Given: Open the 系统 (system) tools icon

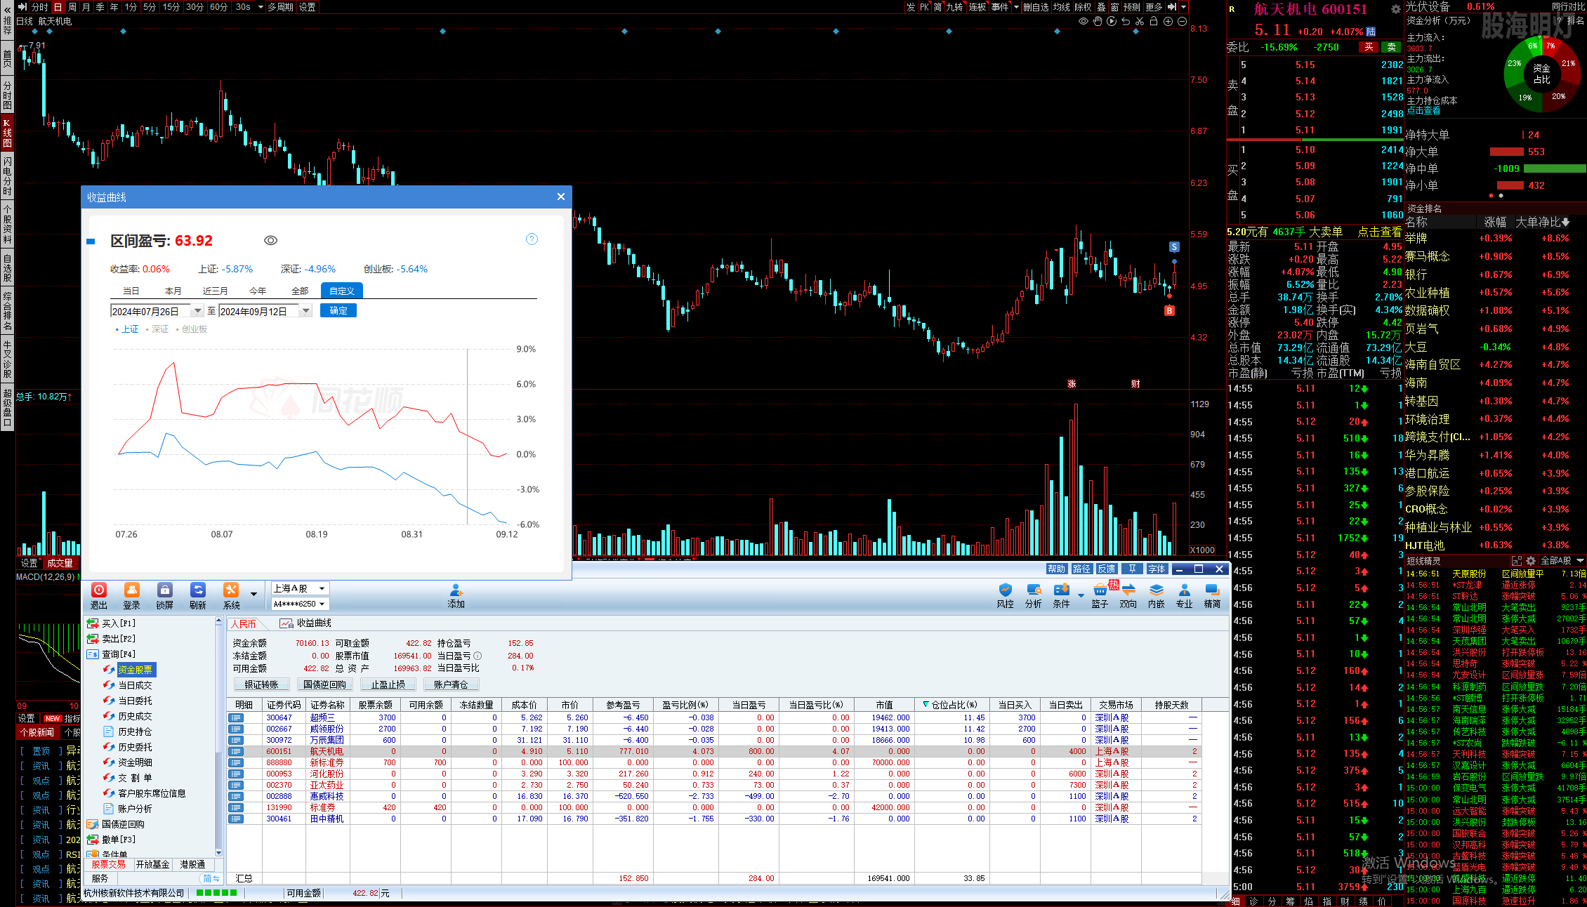Looking at the screenshot, I should (x=231, y=595).
